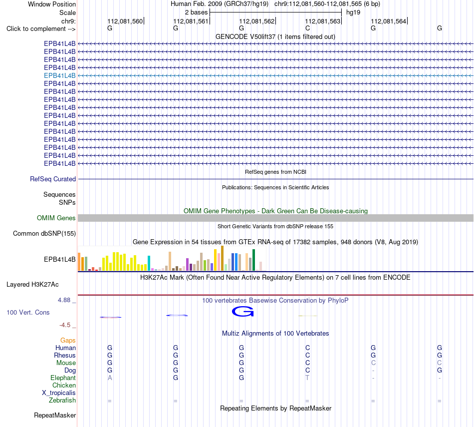Select the X_tropicalis species label

coord(59,393)
